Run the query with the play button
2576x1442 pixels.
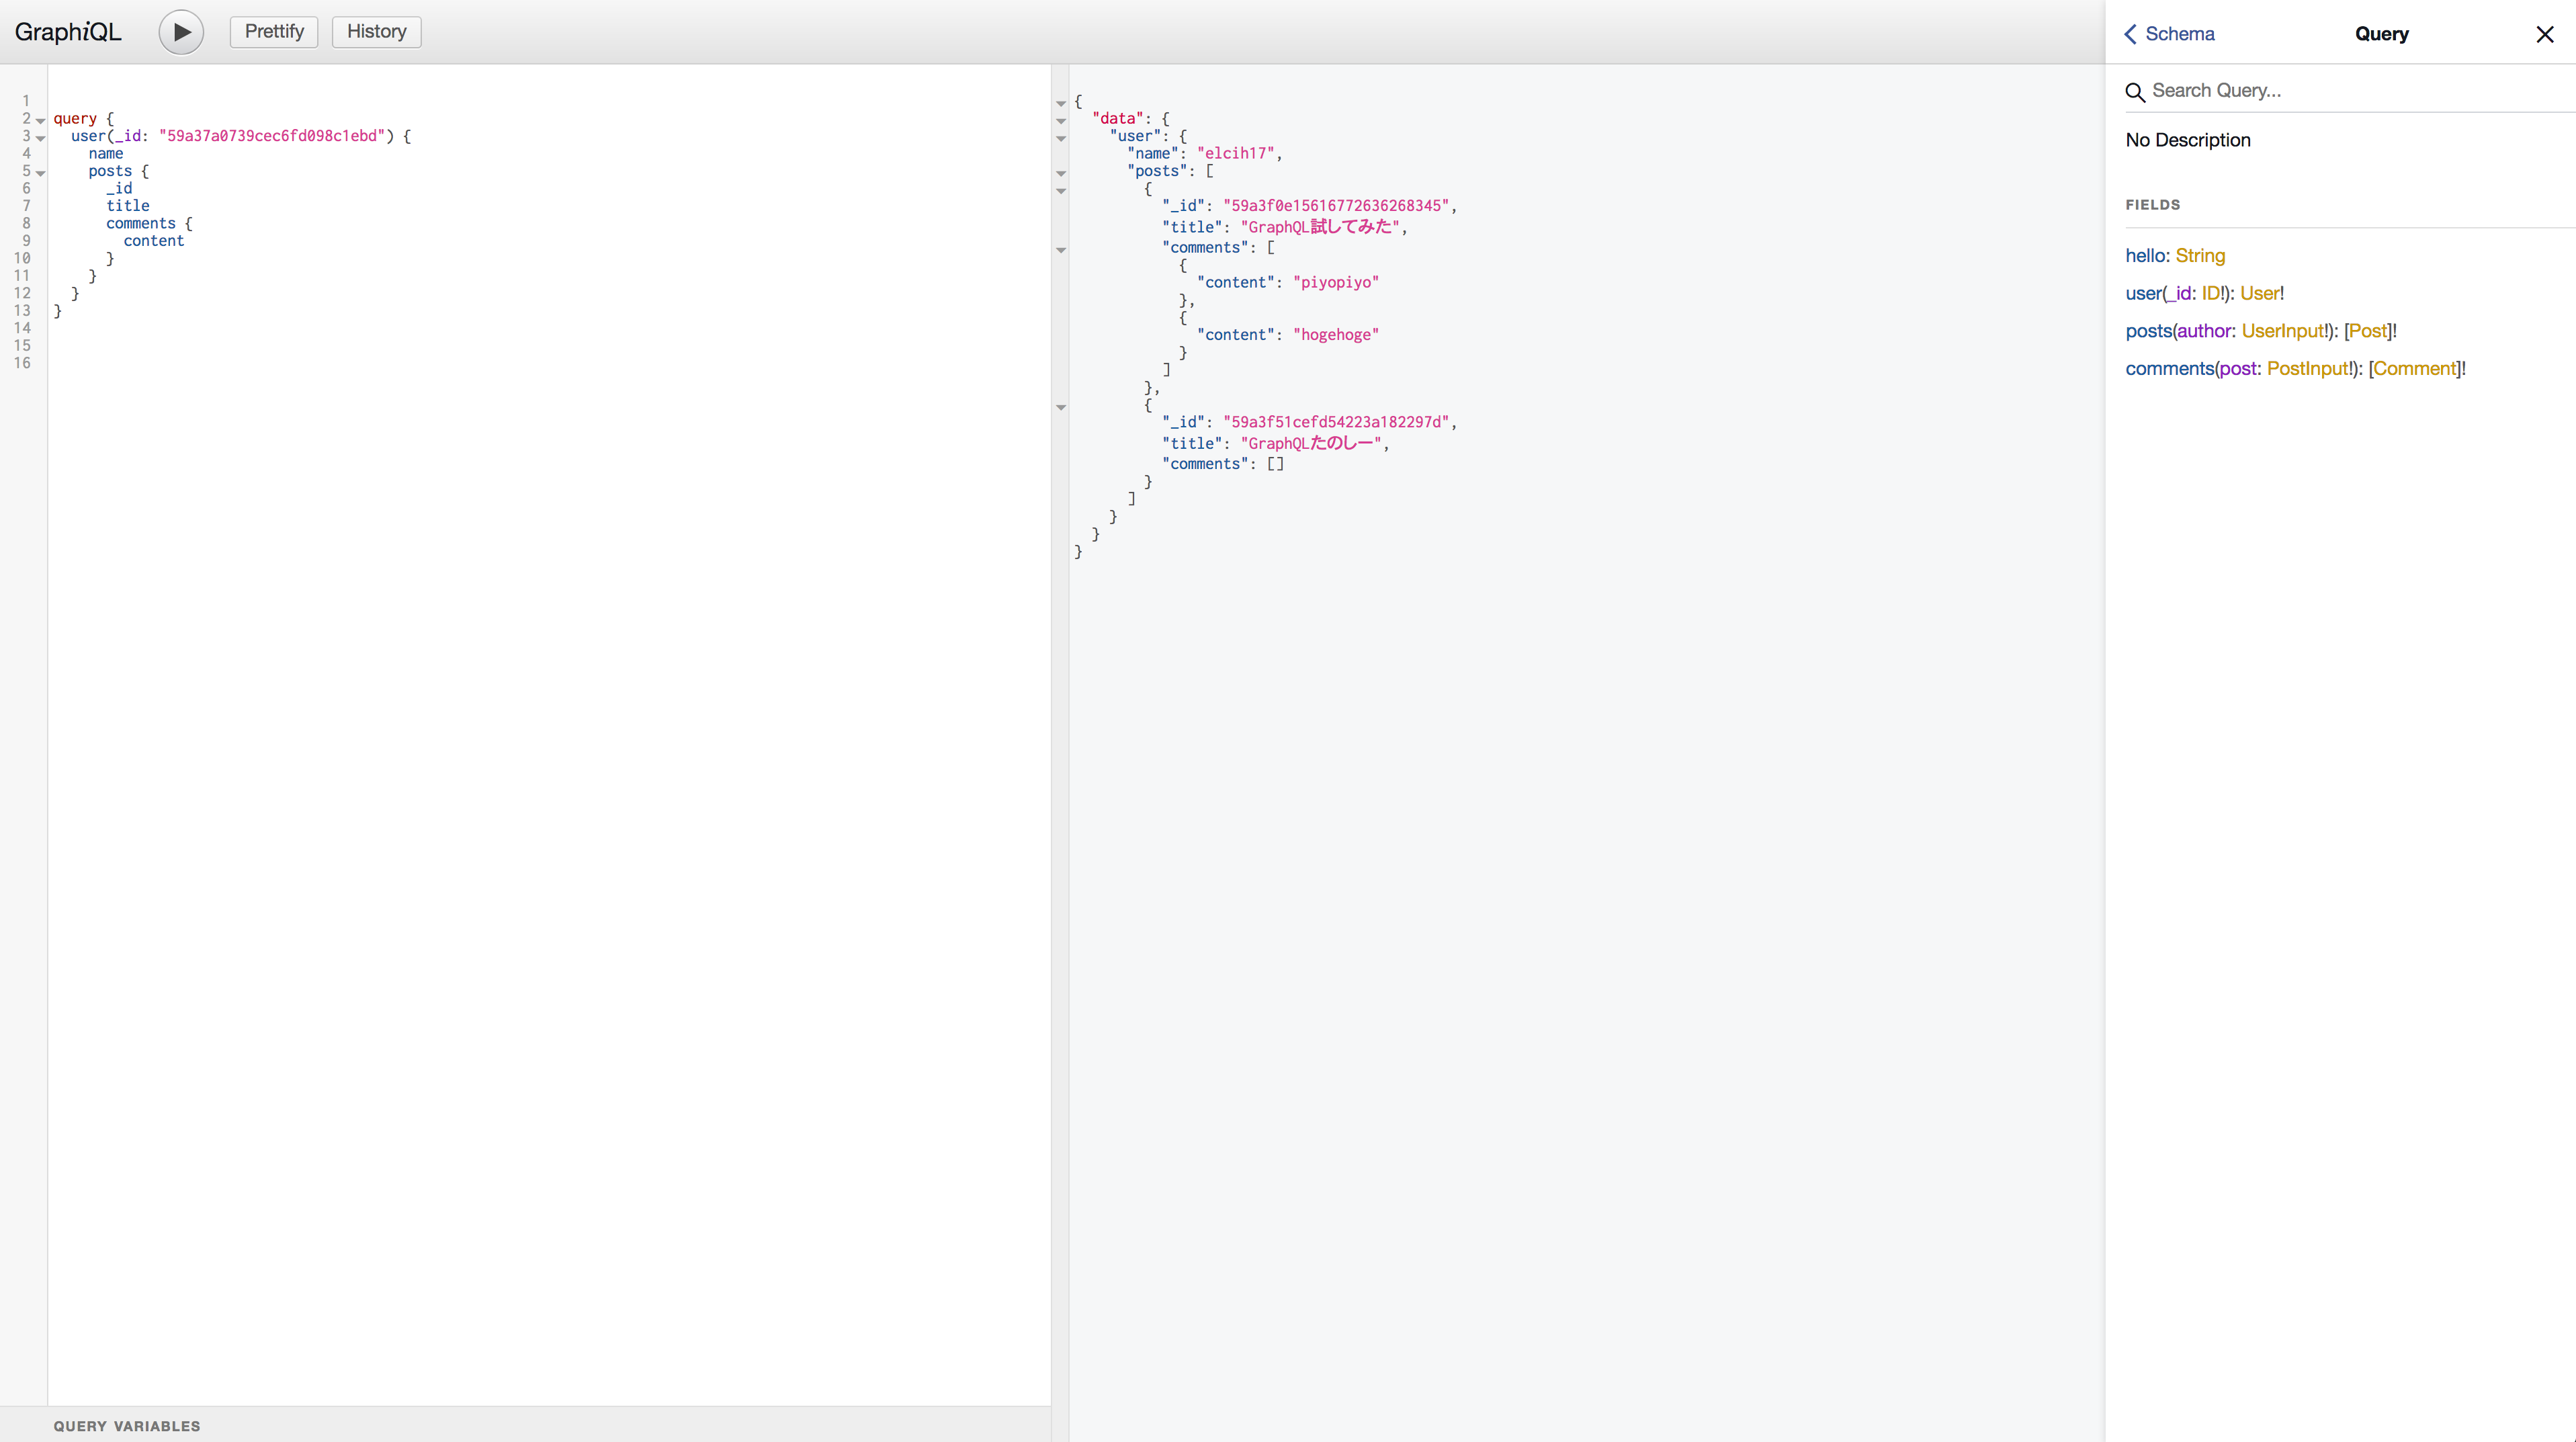(181, 32)
